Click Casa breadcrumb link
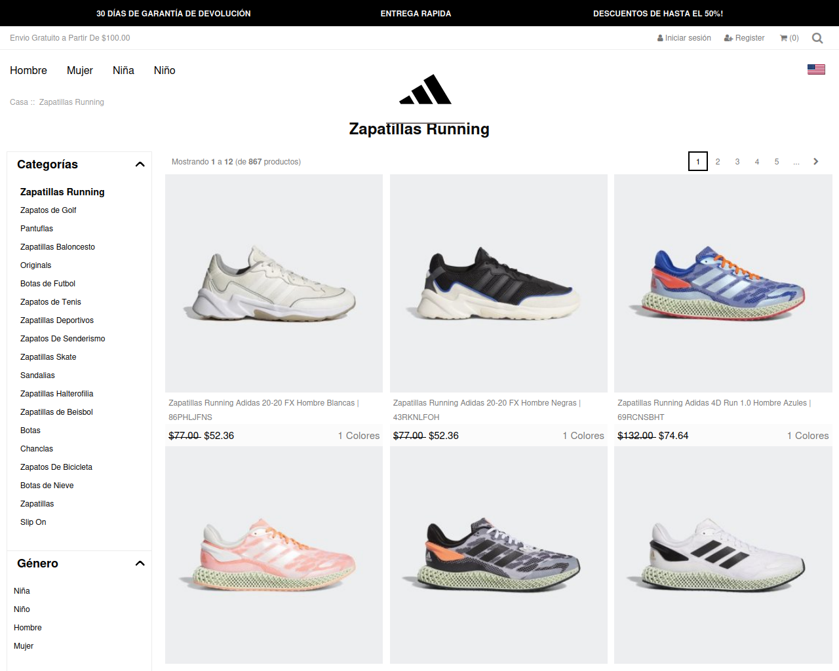 (19, 102)
